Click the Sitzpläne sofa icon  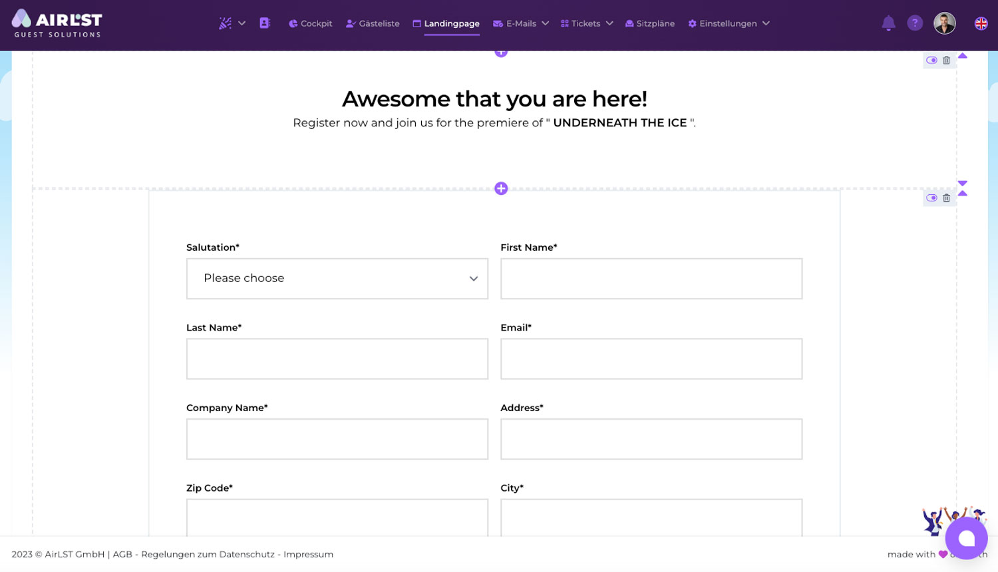pyautogui.click(x=629, y=23)
